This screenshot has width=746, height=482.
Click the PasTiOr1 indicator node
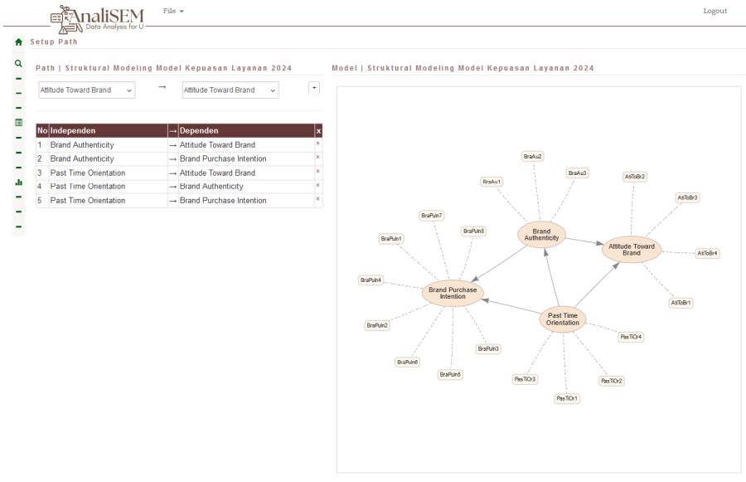pos(567,398)
